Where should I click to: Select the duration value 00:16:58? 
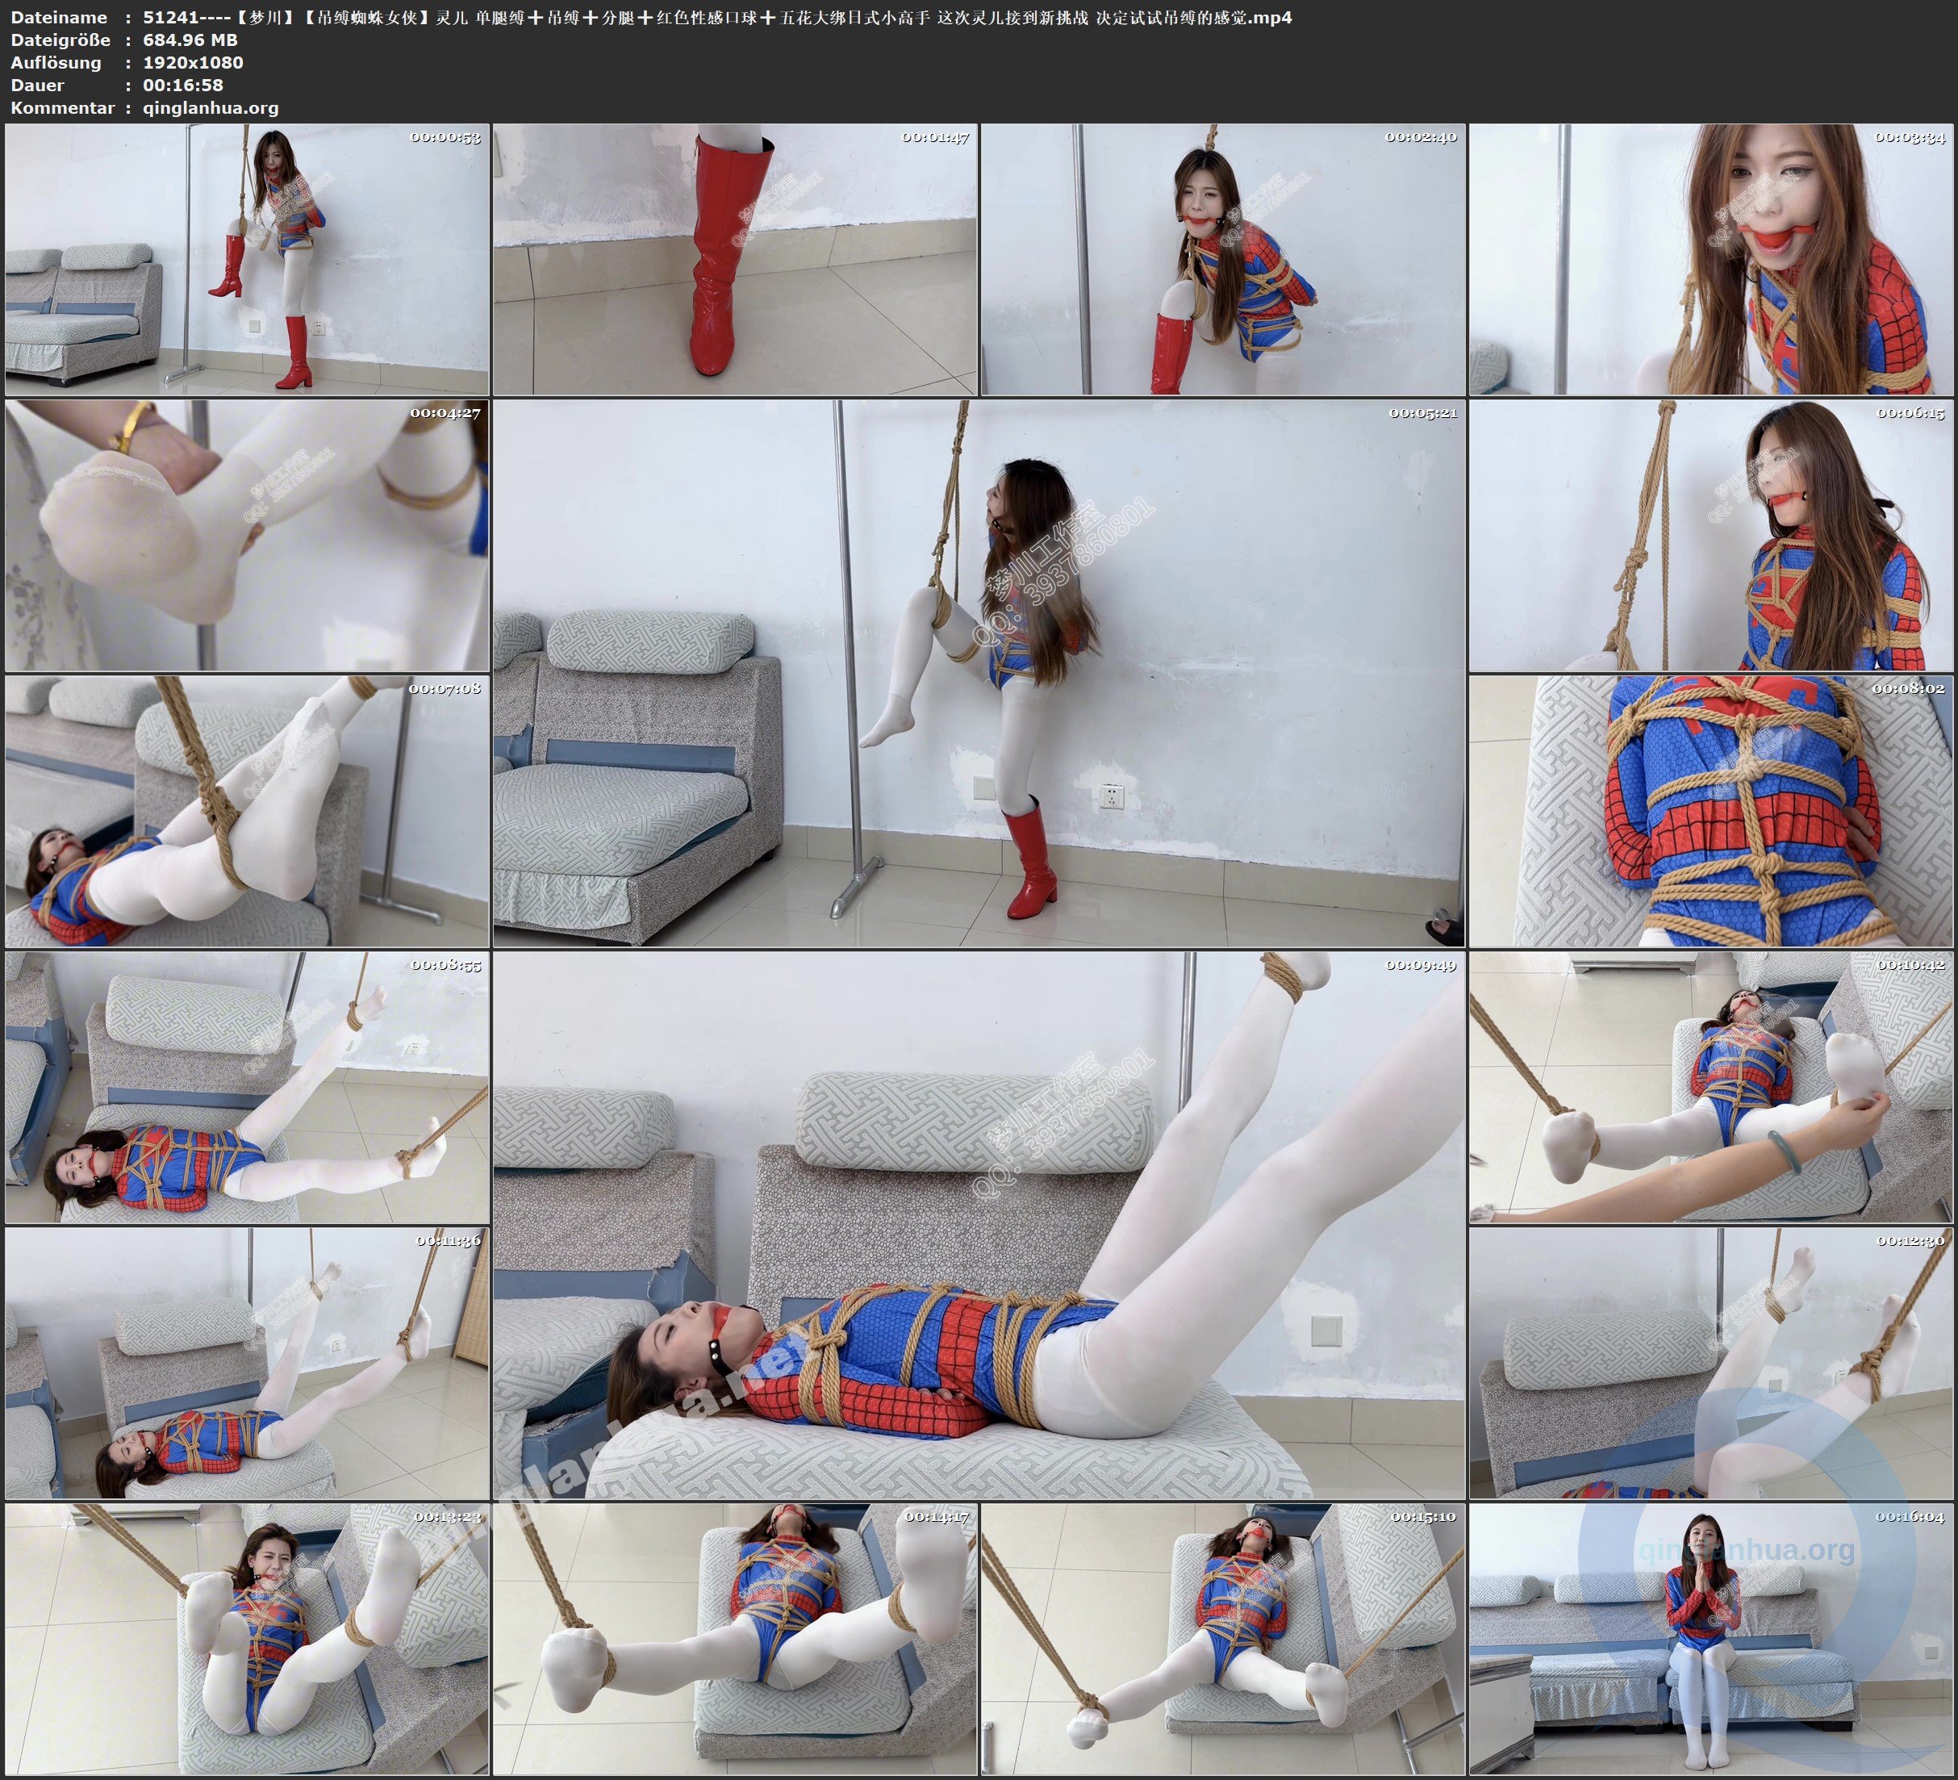point(182,85)
